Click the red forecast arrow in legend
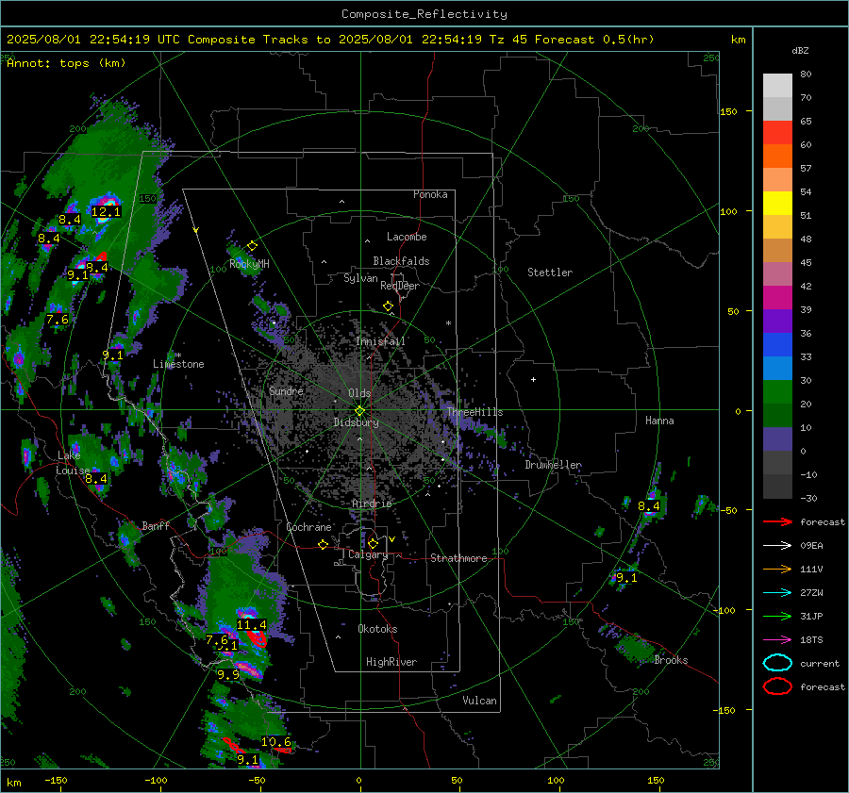Screen dimensions: 849x793 coord(777,521)
